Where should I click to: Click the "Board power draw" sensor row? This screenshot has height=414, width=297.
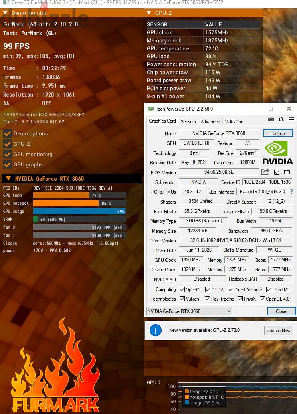click(x=204, y=80)
